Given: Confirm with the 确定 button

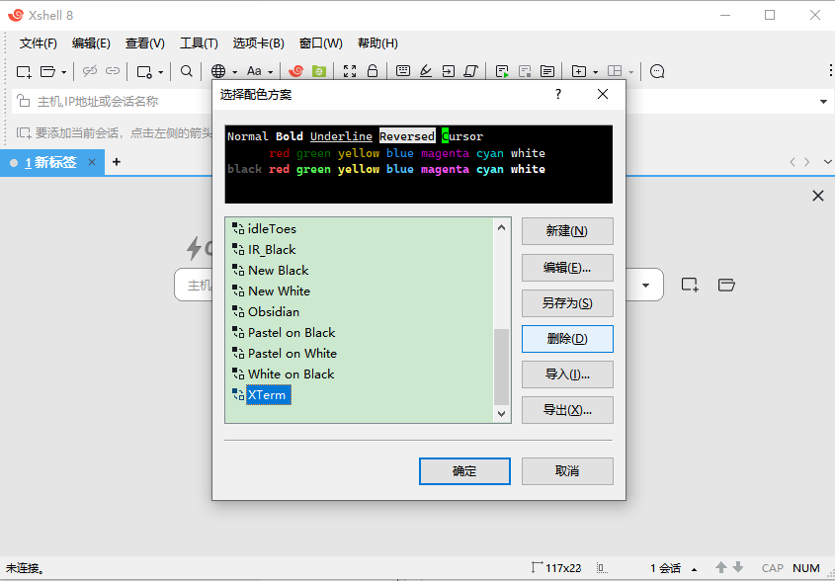Looking at the screenshot, I should tap(464, 471).
